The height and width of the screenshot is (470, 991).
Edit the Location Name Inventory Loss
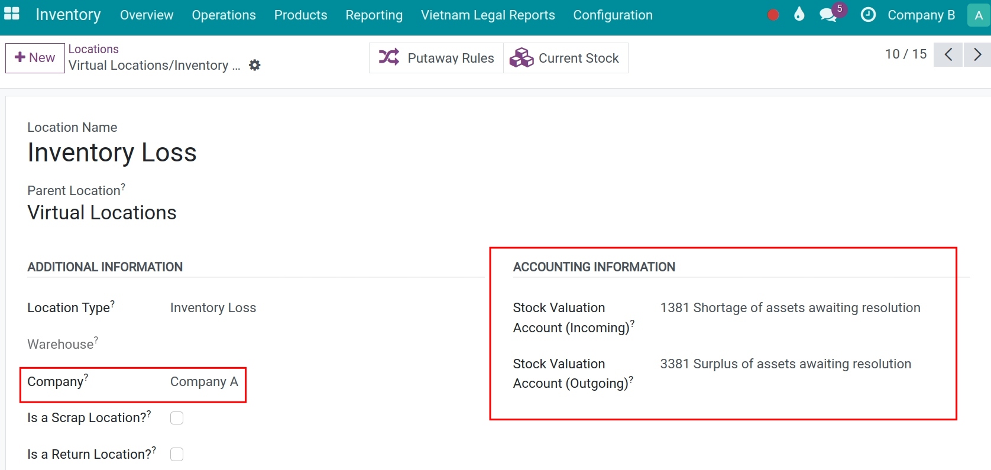click(112, 153)
